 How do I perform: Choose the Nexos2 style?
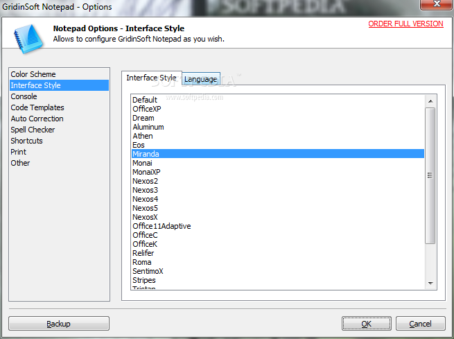pos(278,181)
